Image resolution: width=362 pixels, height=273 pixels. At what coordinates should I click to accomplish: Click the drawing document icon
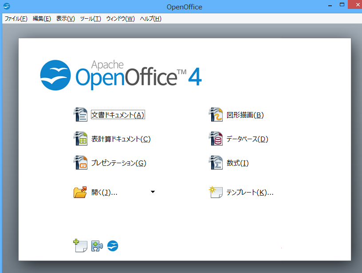(x=216, y=115)
